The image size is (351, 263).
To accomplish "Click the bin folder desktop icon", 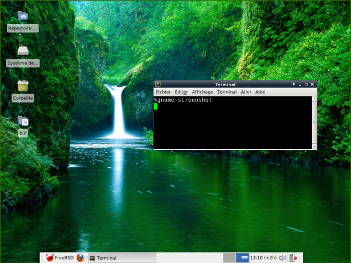I will point(23,121).
